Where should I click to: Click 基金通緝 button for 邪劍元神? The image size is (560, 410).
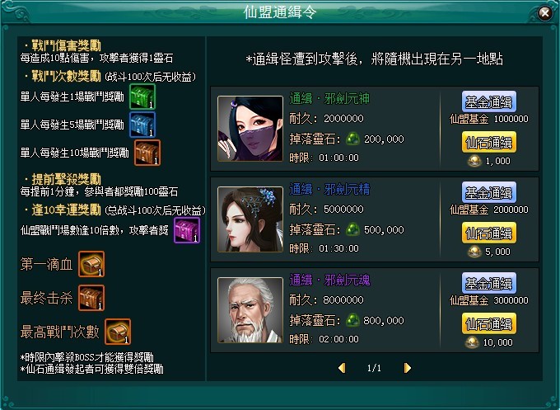[x=489, y=101]
